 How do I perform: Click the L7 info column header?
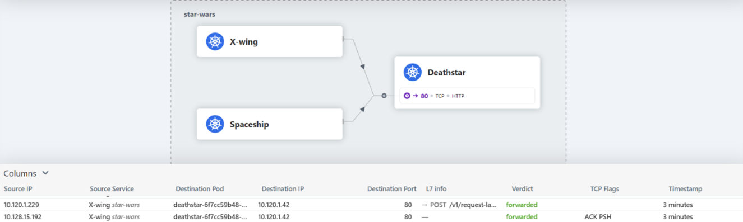click(436, 189)
